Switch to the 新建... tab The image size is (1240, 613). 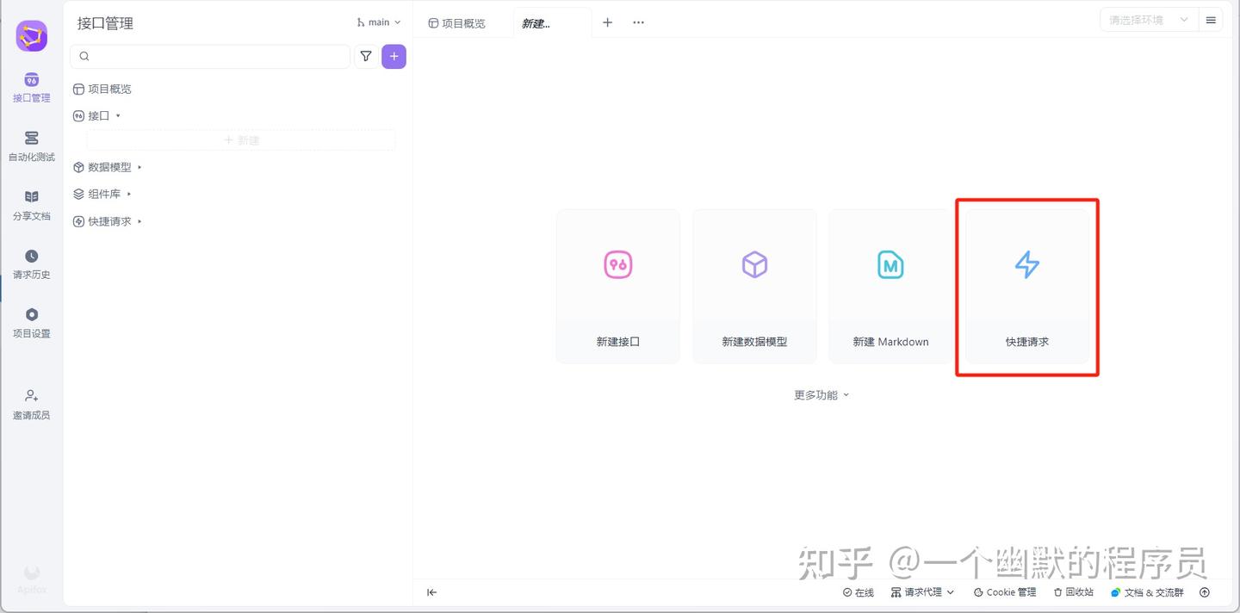pyautogui.click(x=552, y=23)
